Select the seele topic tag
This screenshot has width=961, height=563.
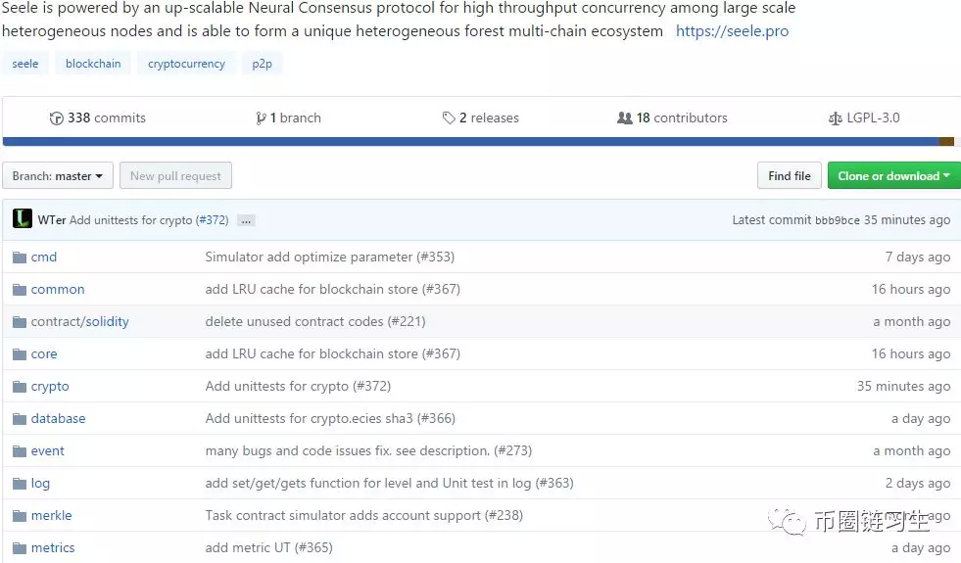[25, 64]
